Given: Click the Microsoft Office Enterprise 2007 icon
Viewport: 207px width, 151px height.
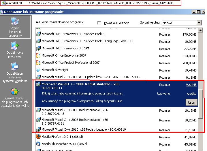Looking at the screenshot, I should pyautogui.click(x=38, y=55).
